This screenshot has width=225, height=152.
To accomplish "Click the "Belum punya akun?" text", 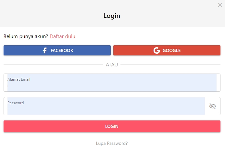I will coord(26,36).
